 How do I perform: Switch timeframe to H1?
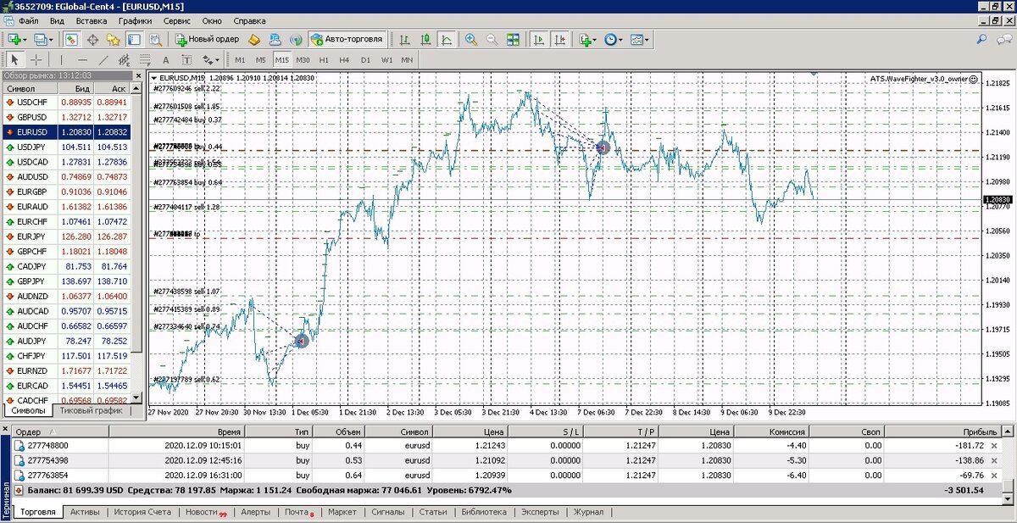pyautogui.click(x=324, y=60)
